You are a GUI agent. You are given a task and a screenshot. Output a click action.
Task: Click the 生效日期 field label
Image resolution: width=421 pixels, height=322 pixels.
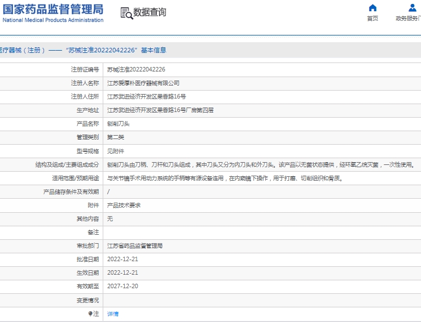pos(88,272)
